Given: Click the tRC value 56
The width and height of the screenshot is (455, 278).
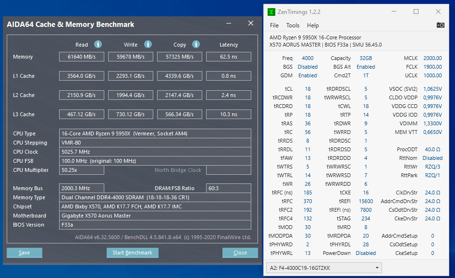Looking at the screenshot, I should [307, 132].
